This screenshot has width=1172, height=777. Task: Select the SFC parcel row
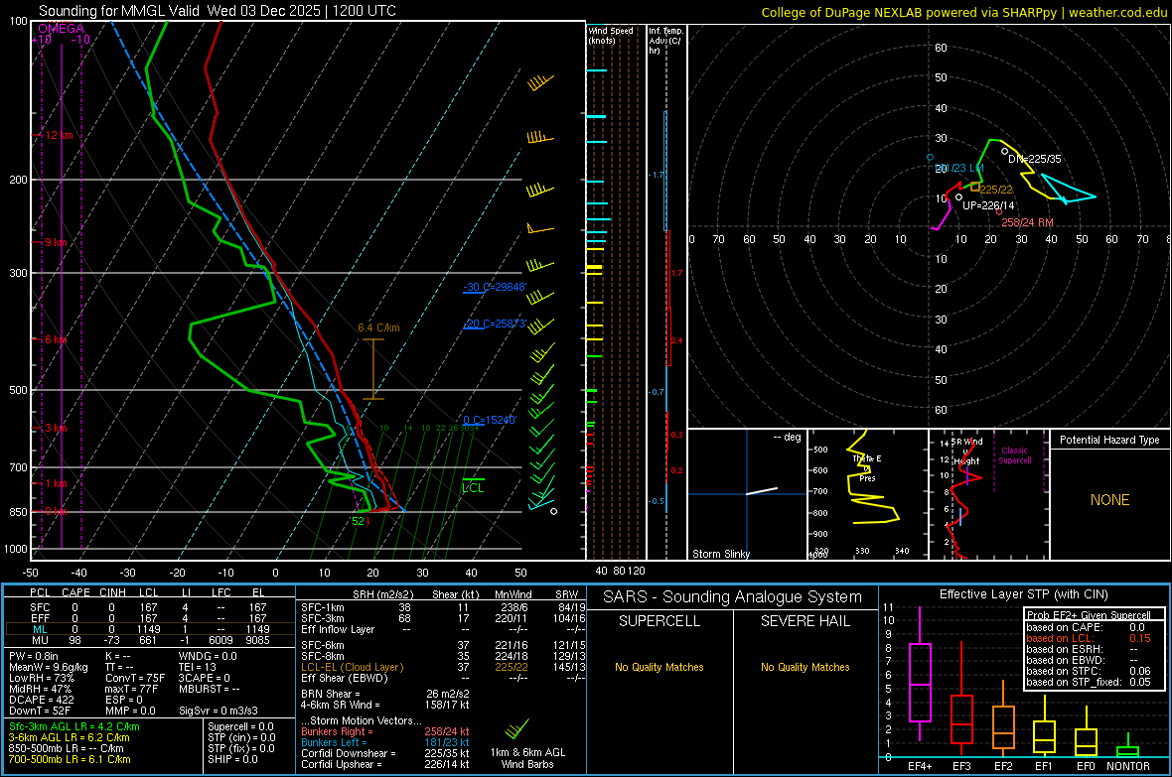click(x=148, y=607)
